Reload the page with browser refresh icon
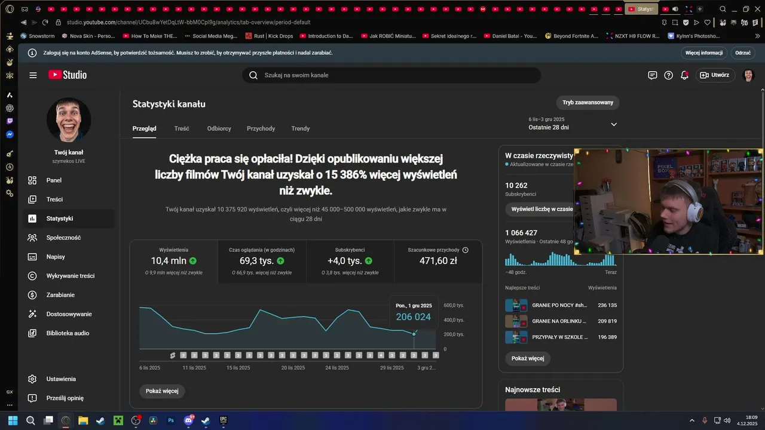The image size is (765, 430). 45,22
